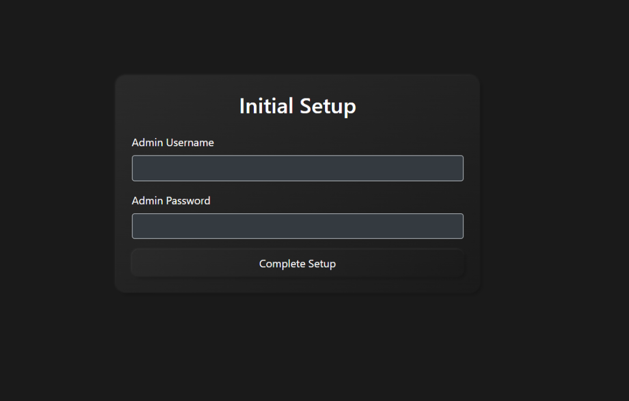
Task: Click the "Admin Password" label text
Action: pyautogui.click(x=171, y=201)
